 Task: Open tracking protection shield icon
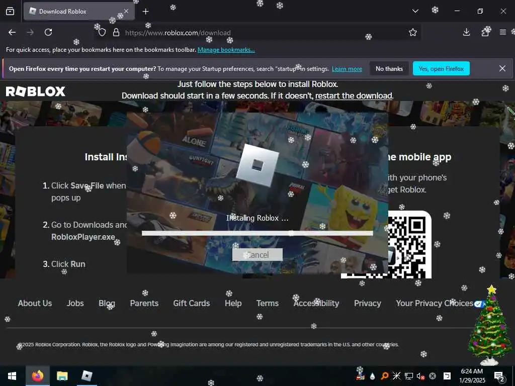[x=102, y=33]
